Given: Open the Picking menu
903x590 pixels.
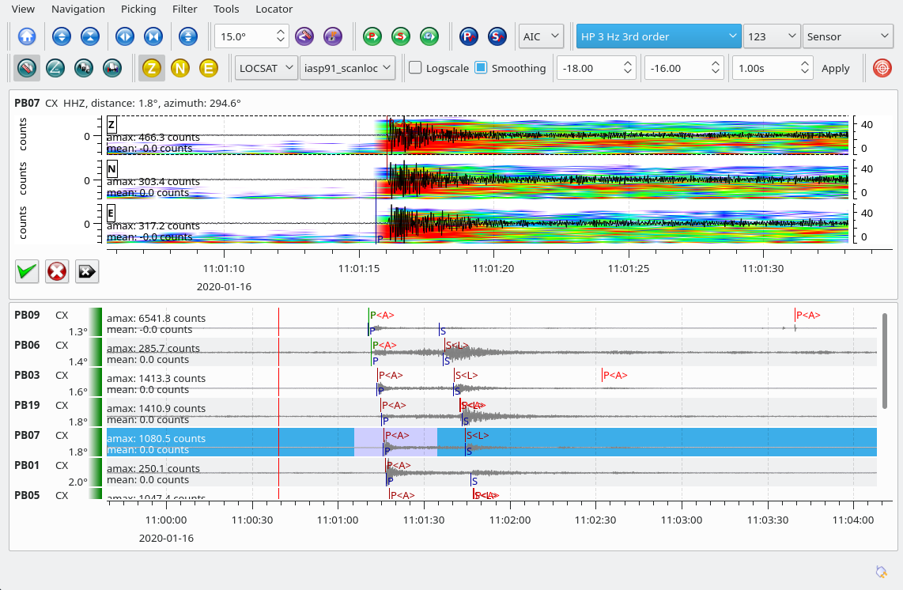Looking at the screenshot, I should tap(138, 9).
